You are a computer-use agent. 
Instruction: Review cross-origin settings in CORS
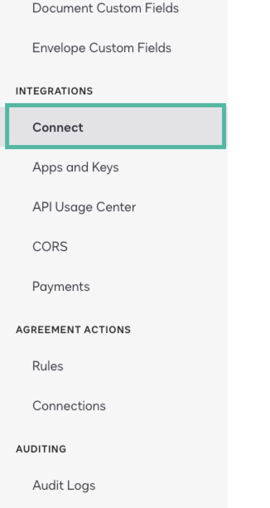point(50,247)
